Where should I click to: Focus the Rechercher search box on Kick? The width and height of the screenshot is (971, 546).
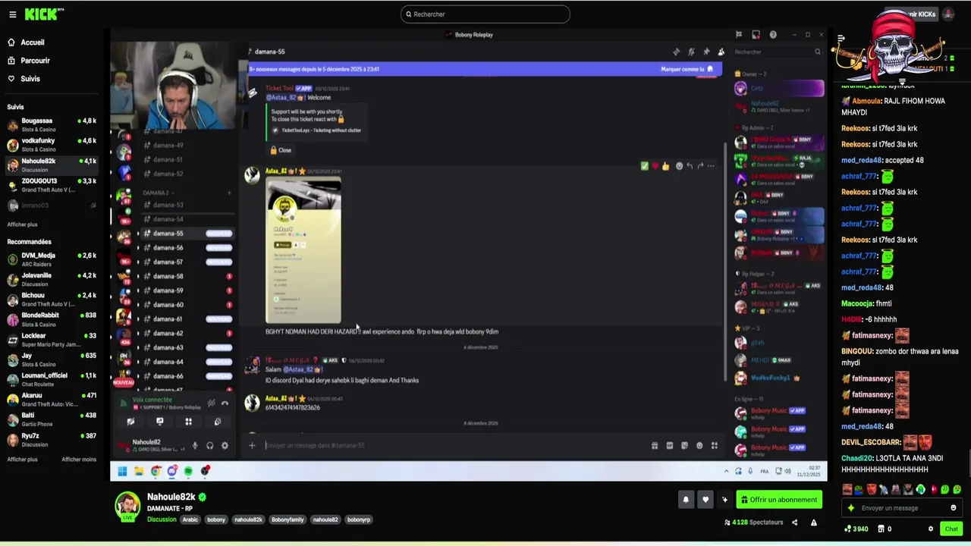(485, 14)
